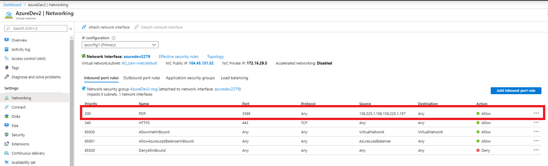This screenshot has width=548, height=166.
Task: Click Add inbound port rule button
Action: click(x=516, y=91)
